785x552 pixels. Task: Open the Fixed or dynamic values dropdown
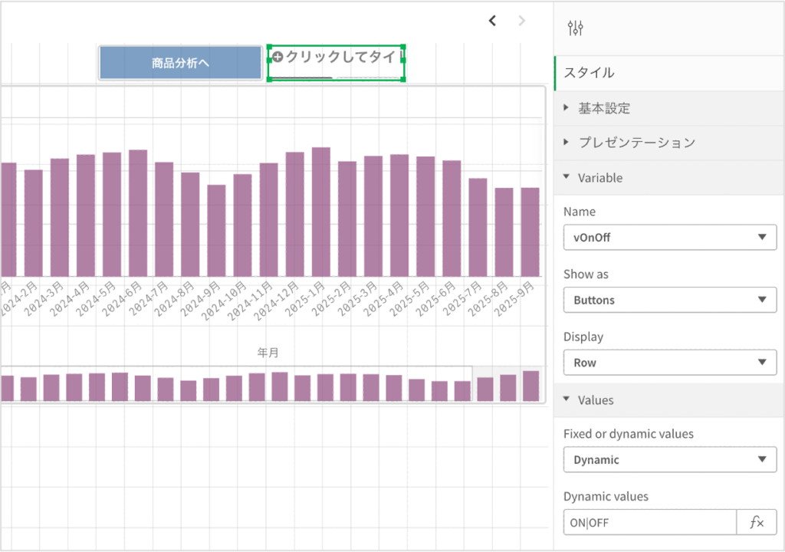tap(669, 459)
